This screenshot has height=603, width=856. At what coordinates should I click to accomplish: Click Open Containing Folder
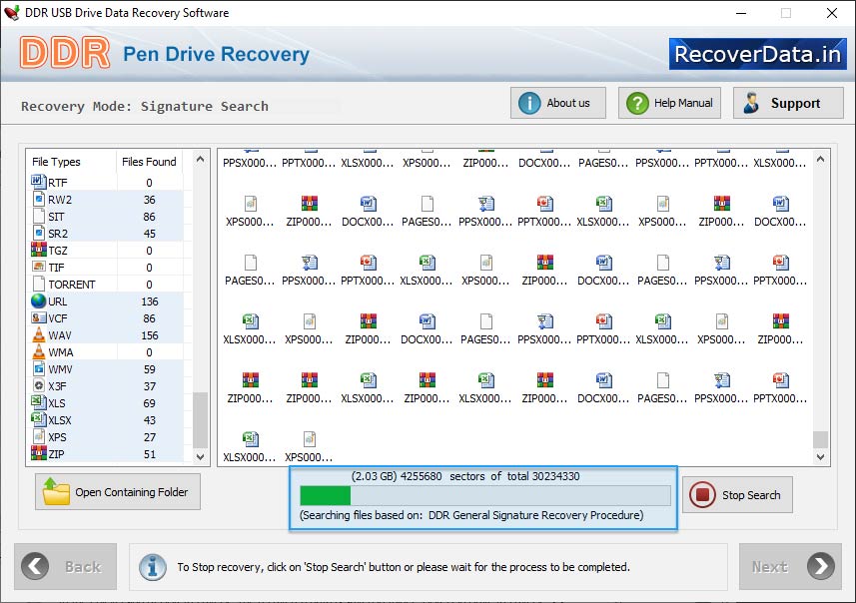click(x=118, y=491)
